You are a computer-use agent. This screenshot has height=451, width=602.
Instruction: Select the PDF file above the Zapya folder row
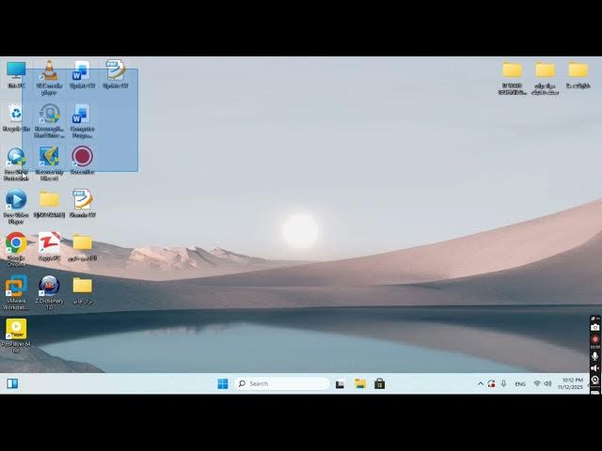[x=82, y=203]
